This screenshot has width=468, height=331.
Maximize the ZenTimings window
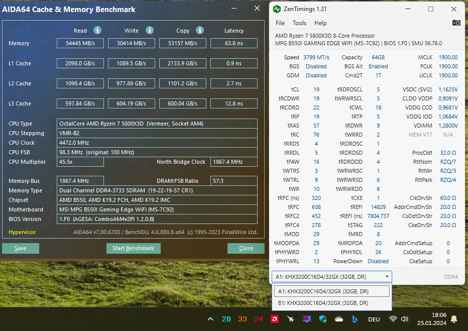click(431, 9)
